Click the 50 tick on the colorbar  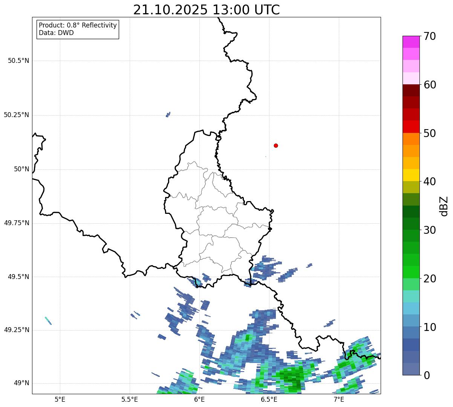[430, 133]
